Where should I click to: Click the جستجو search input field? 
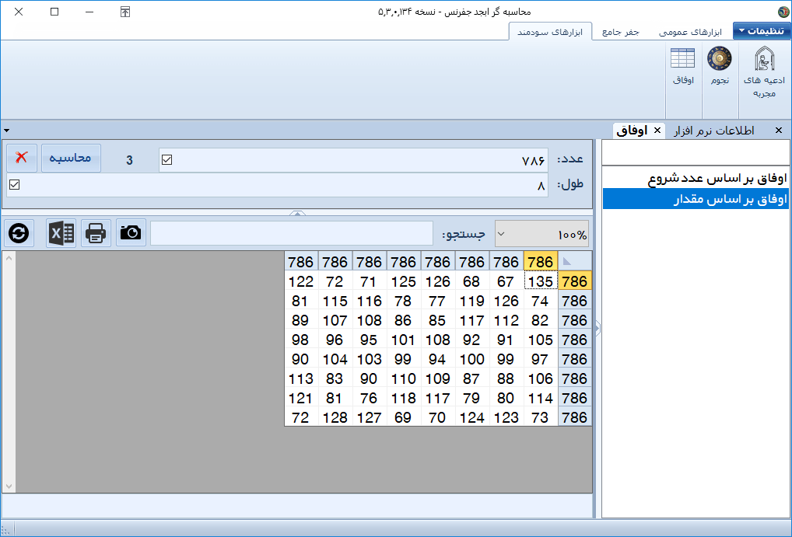(292, 233)
